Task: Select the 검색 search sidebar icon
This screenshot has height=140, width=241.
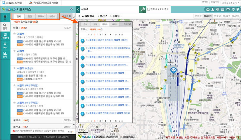Action: pyautogui.click(x=5, y=26)
